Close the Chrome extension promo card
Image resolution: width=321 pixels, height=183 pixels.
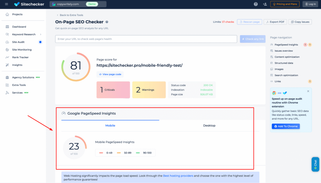point(308,91)
